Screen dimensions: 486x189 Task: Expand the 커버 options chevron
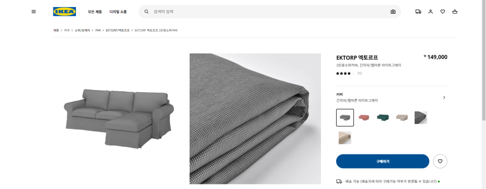pos(444,97)
